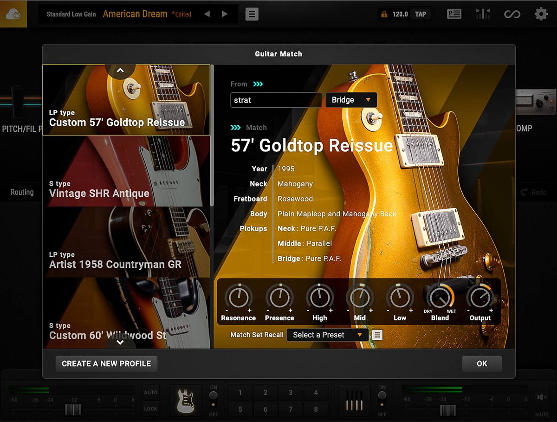Image resolution: width=557 pixels, height=422 pixels.
Task: Click the guitar list scrollbar
Action: (212, 136)
